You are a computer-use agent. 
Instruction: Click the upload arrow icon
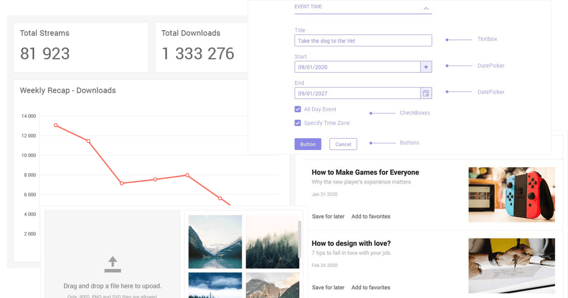113,264
